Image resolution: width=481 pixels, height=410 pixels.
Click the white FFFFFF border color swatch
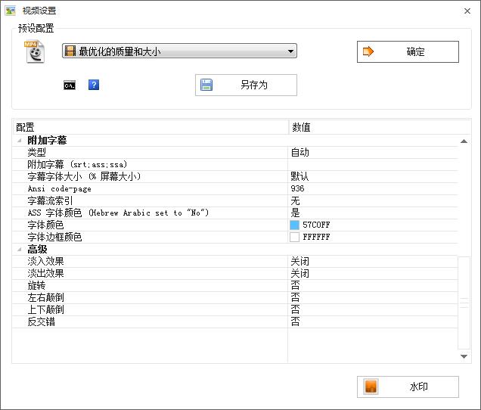294,237
